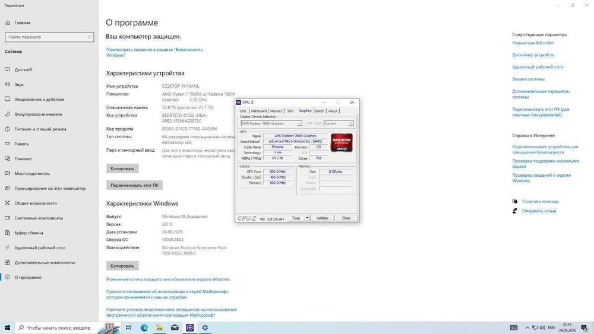Click the Radeon Graphics logo
Image resolution: width=594 pixels, height=334 pixels.
(x=342, y=142)
